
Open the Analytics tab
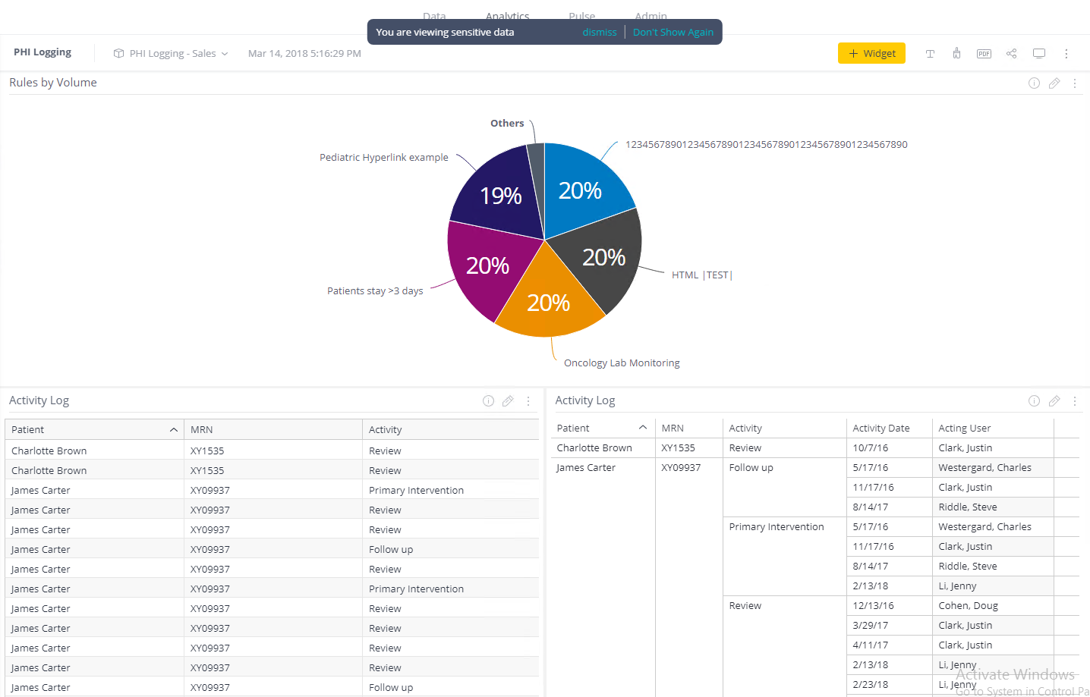[507, 15]
